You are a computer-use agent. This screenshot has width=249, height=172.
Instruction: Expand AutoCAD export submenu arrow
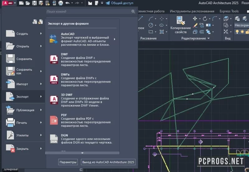(115, 39)
